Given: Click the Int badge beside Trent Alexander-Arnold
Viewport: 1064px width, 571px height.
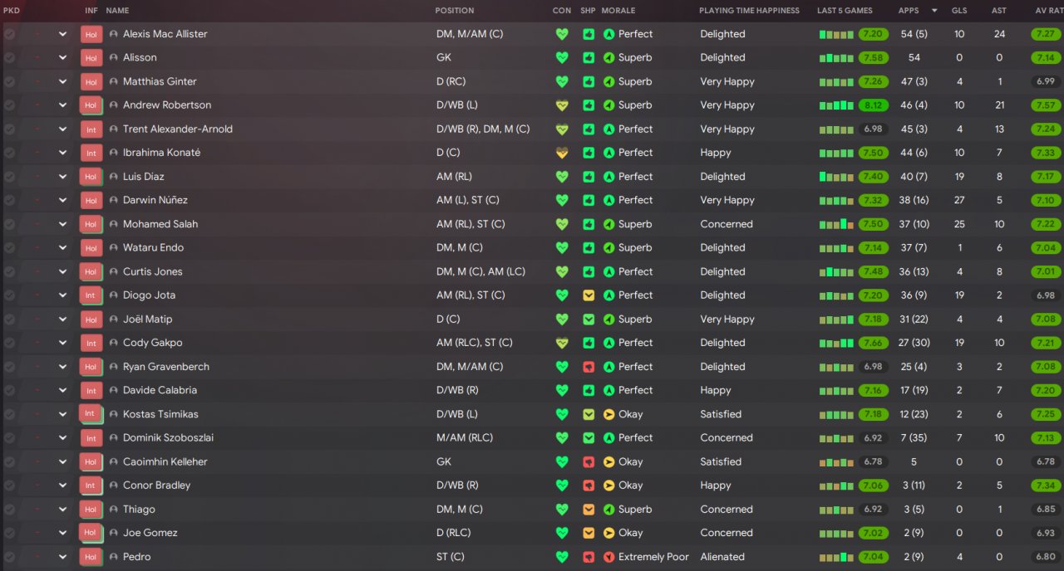Looking at the screenshot, I should coord(91,129).
